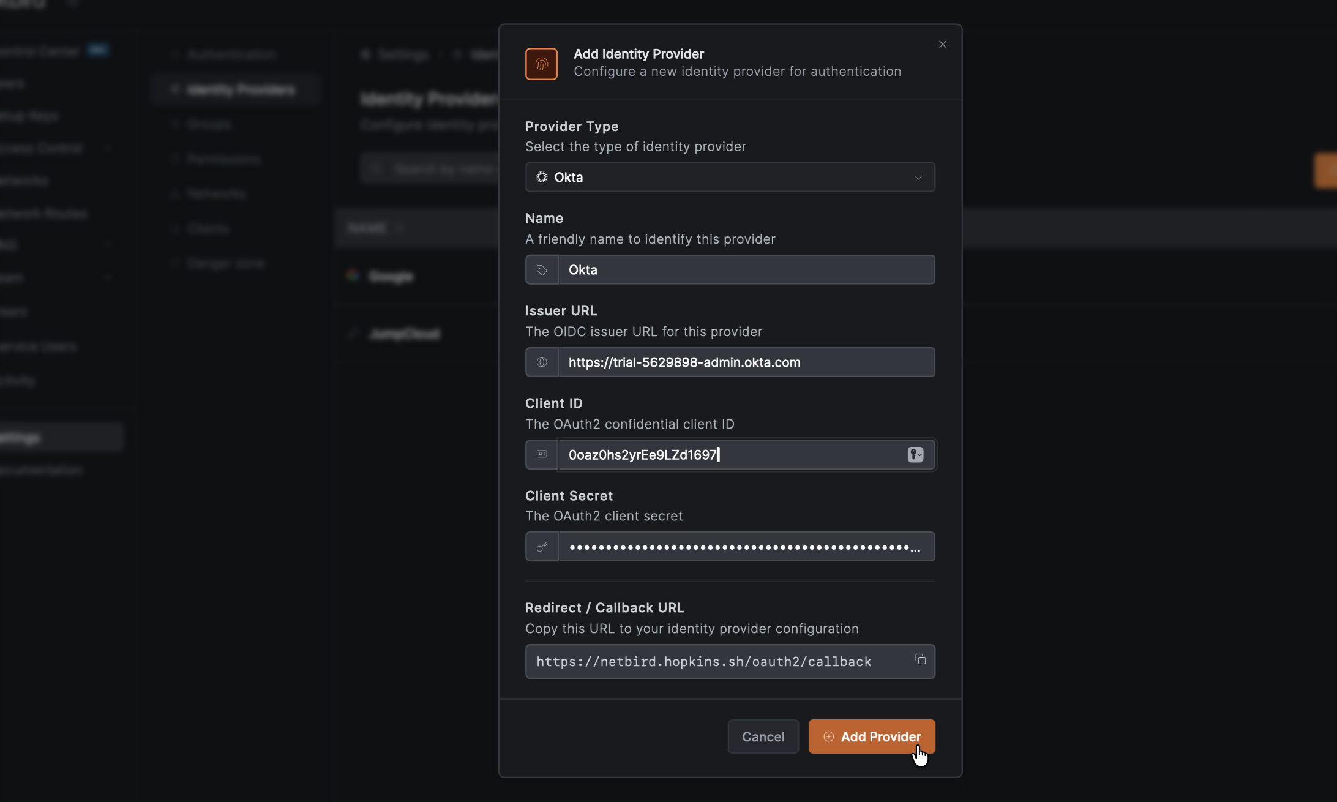Click the globe icon beside Issuer URL

[542, 362]
